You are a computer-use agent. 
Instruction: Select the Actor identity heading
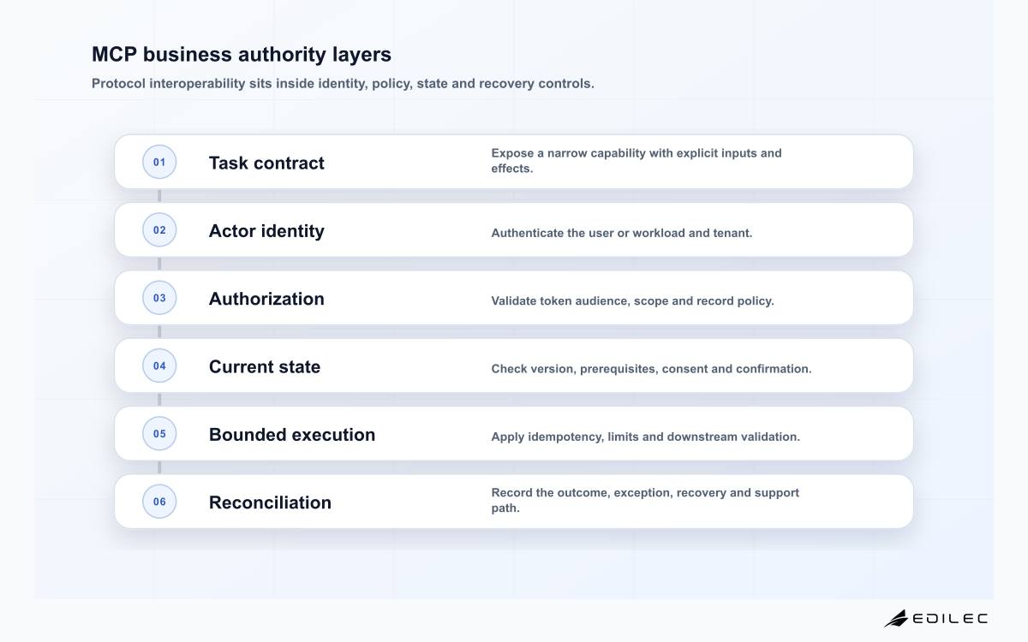coord(266,230)
